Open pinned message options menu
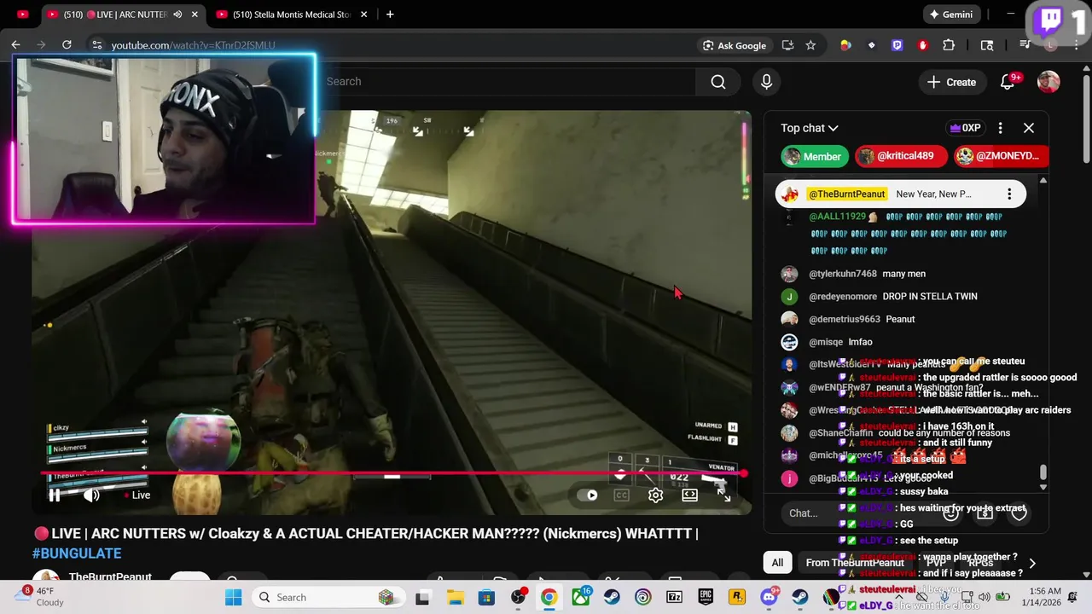Image resolution: width=1092 pixels, height=614 pixels. (1009, 194)
